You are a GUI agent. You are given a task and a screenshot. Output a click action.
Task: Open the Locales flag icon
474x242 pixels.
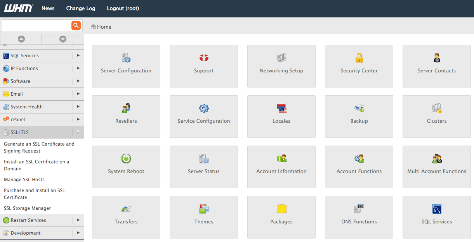(x=281, y=108)
